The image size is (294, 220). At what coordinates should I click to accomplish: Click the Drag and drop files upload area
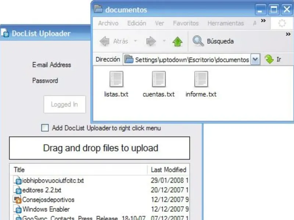point(100,148)
